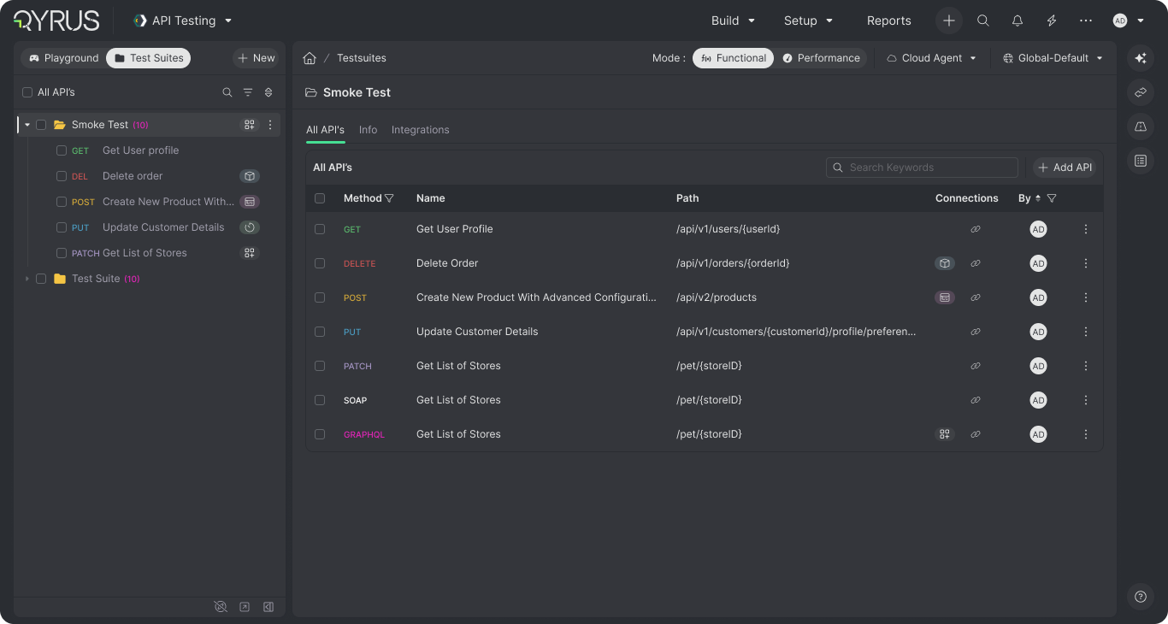The image size is (1168, 624).
Task: Switch to Playground tab
Action: (x=64, y=58)
